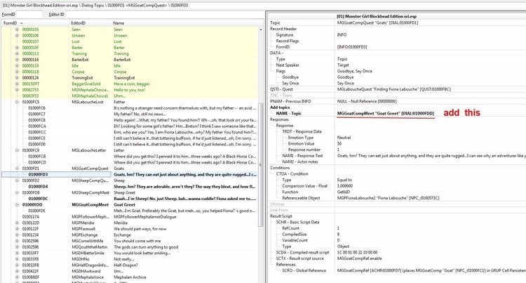Screen dimensions: 526x283
Task: Focus the Editor ID filter field
Action: (164, 15)
